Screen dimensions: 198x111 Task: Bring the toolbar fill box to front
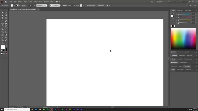pos(3,47)
